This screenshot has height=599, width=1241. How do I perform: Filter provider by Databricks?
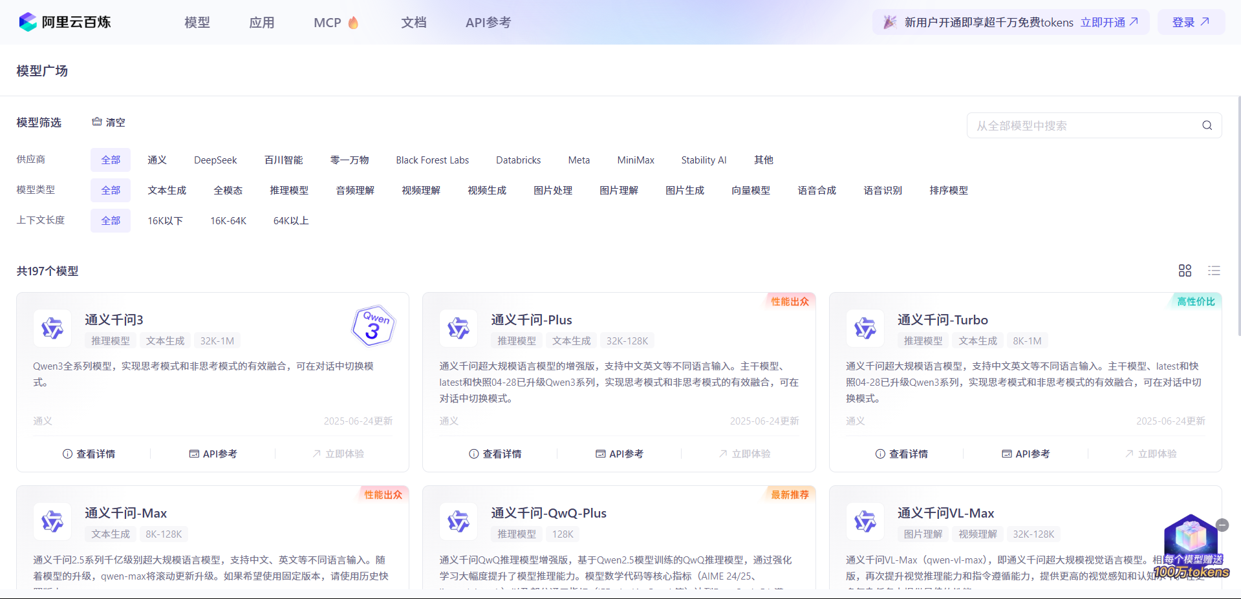point(518,160)
